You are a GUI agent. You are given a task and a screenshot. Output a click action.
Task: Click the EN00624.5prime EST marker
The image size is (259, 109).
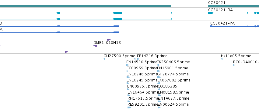[x=159, y=107]
